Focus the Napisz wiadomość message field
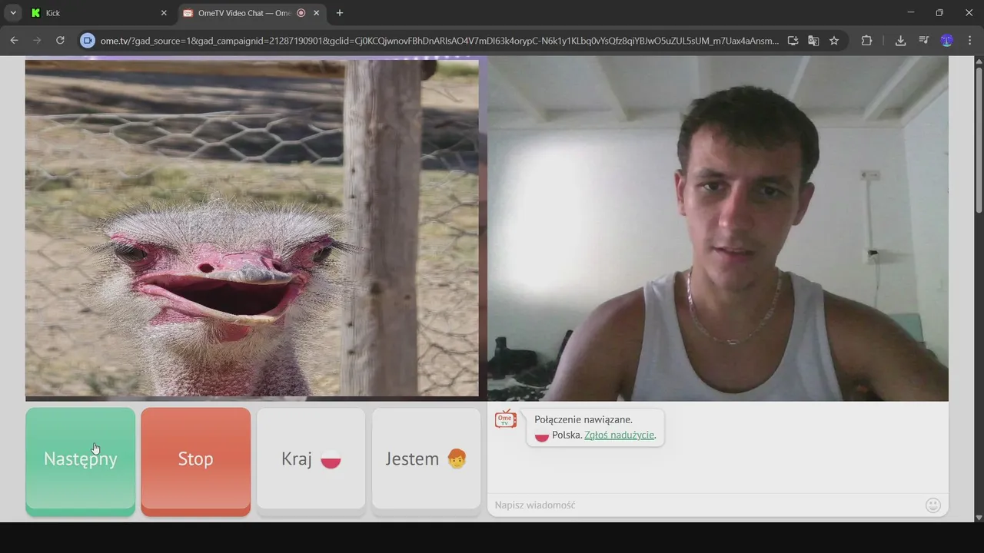 (x=706, y=505)
